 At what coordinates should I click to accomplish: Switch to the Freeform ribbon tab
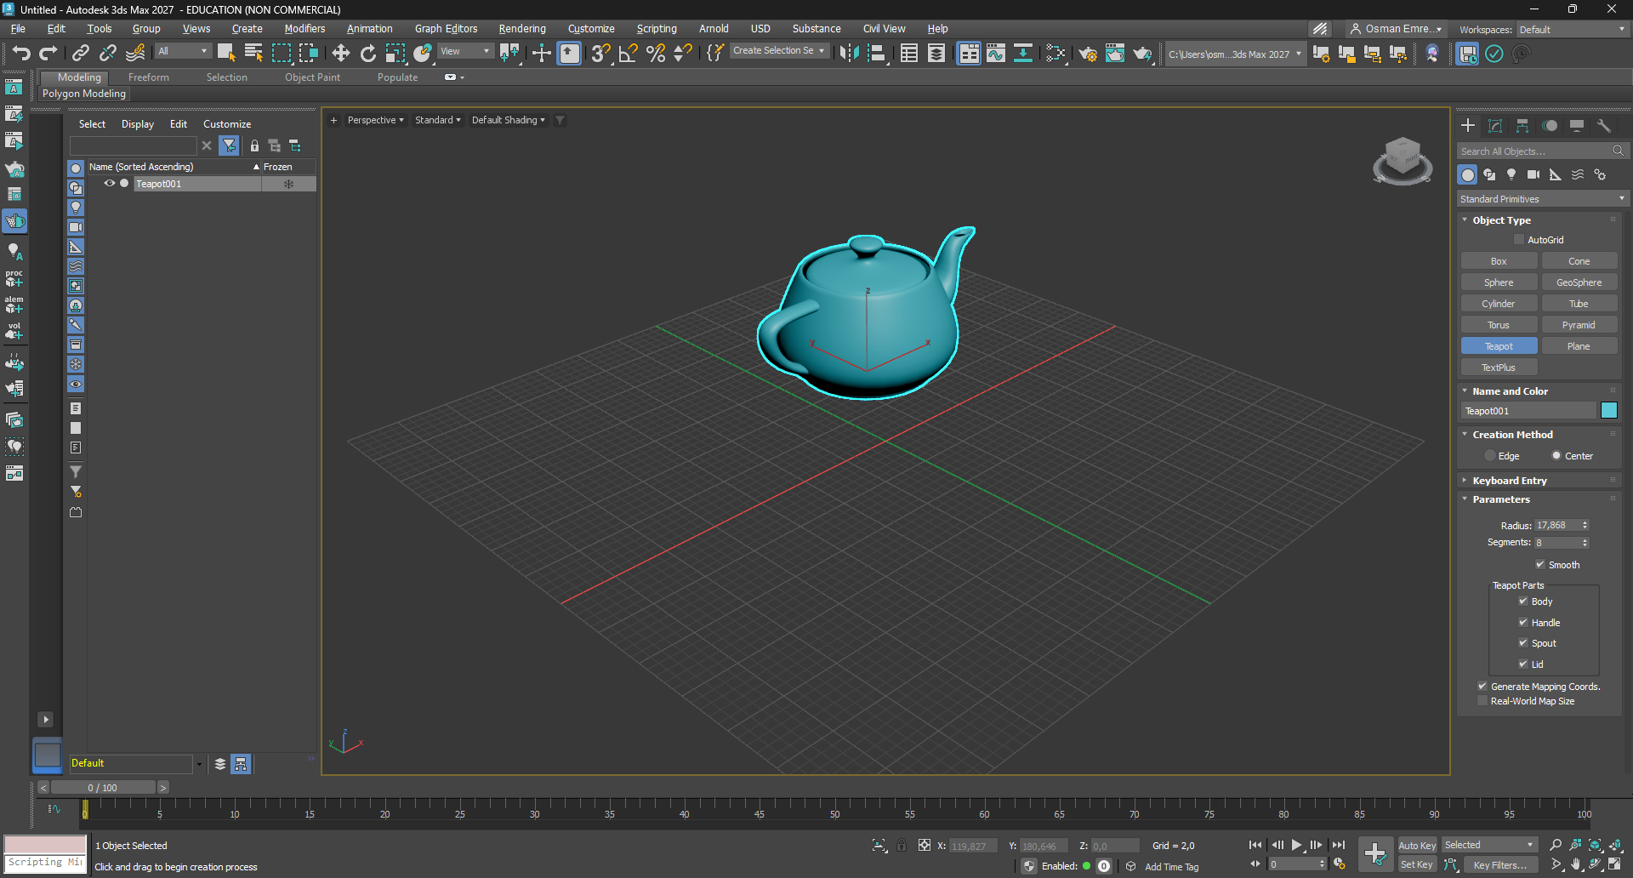(149, 77)
